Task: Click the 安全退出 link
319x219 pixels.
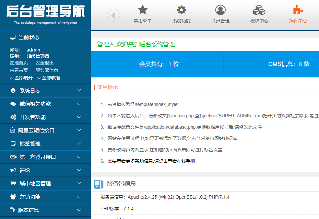Action: tap(45, 63)
